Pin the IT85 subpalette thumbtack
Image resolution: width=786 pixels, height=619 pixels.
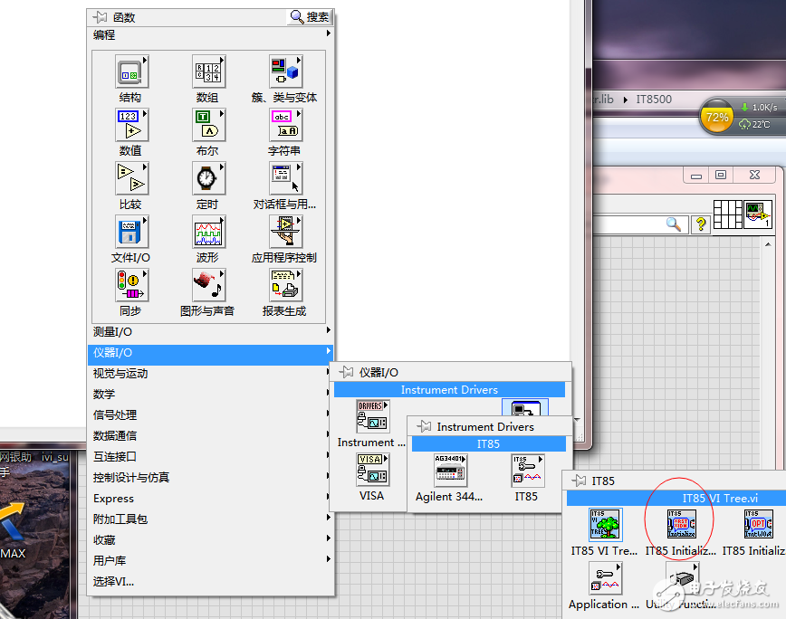(x=579, y=481)
